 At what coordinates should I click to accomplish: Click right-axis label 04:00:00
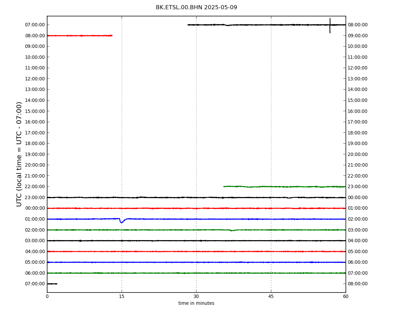click(358, 241)
